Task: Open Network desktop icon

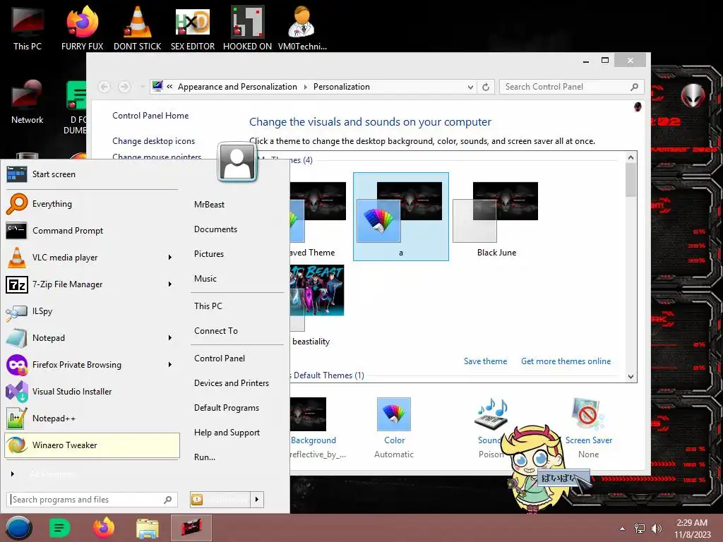Action: pyautogui.click(x=28, y=102)
